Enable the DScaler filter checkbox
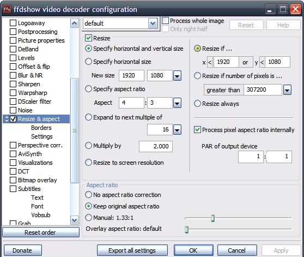 pos(13,101)
